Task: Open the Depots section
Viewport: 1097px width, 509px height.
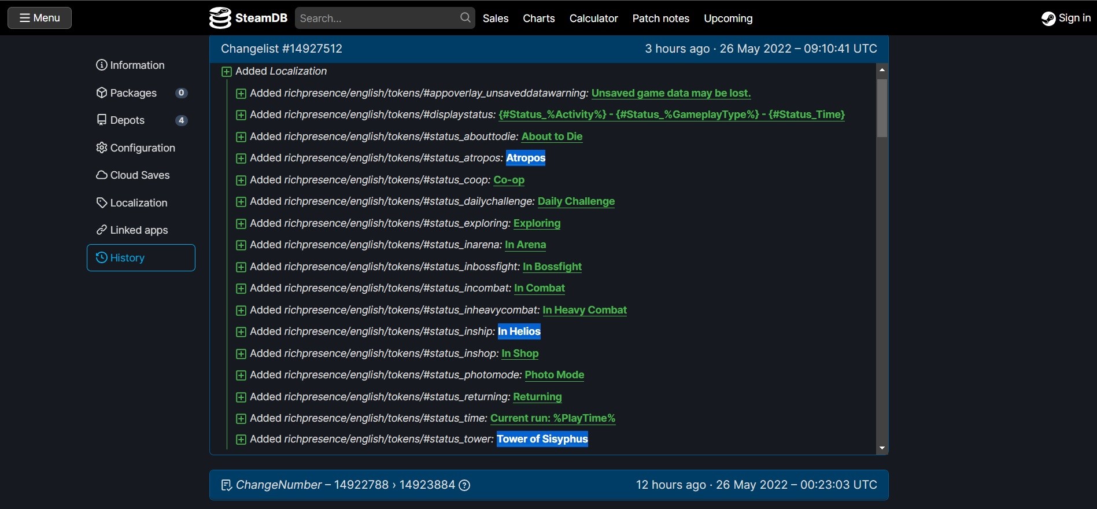Action: coord(127,120)
